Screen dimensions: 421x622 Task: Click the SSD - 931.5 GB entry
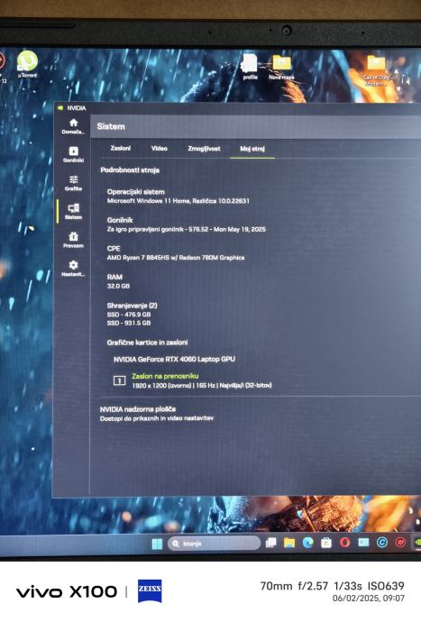[129, 323]
